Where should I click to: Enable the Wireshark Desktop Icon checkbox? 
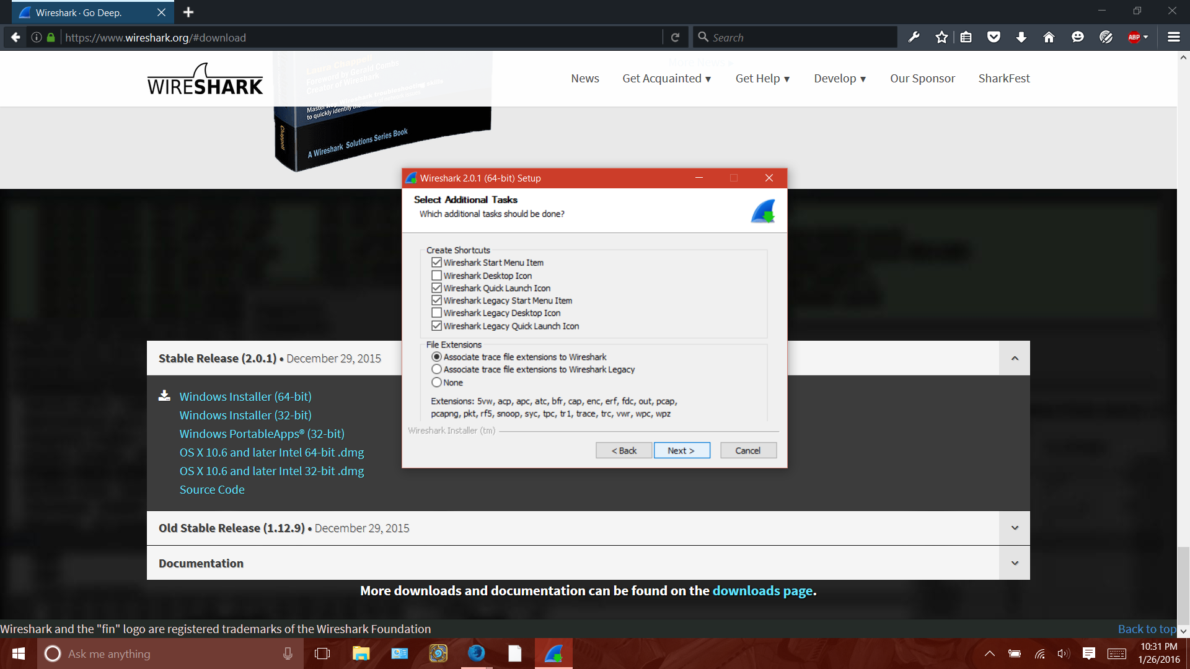point(437,275)
